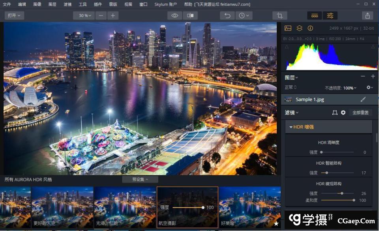Click the layers stack icon
The height and width of the screenshot is (231, 379).
coord(299,28)
